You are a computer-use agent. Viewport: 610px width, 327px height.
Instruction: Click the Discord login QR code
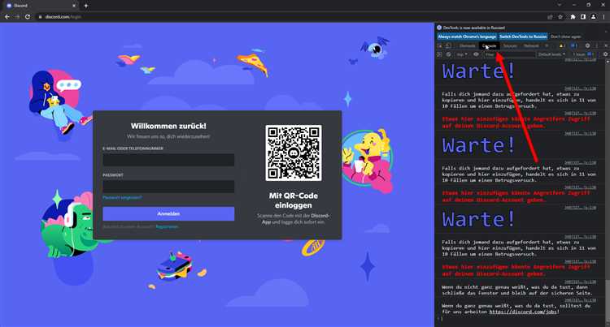tap(294, 153)
